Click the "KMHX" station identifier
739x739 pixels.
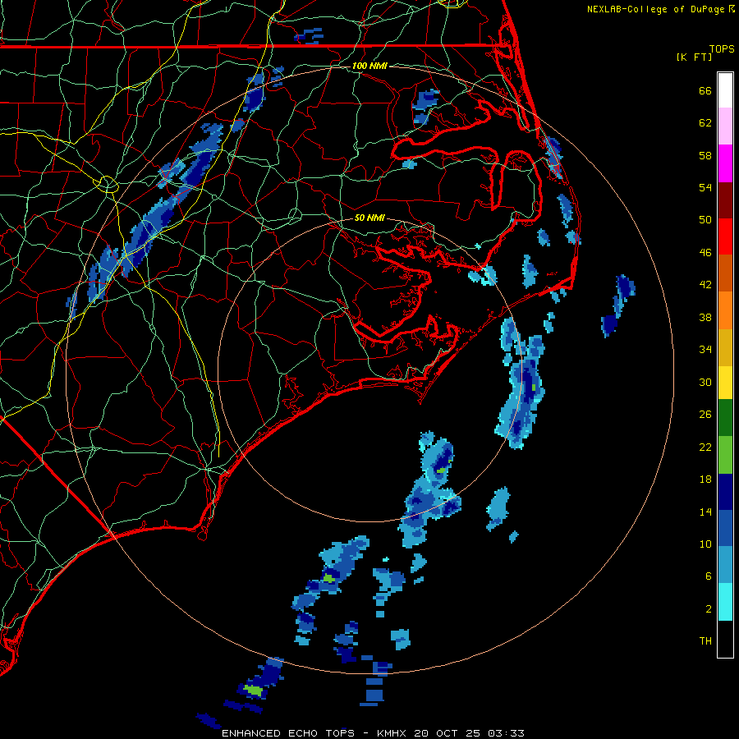coord(392,733)
